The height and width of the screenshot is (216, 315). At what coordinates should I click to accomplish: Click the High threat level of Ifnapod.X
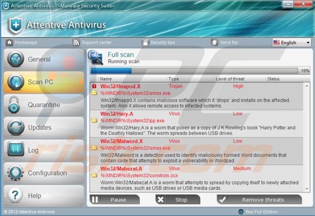pyautogui.click(x=238, y=86)
